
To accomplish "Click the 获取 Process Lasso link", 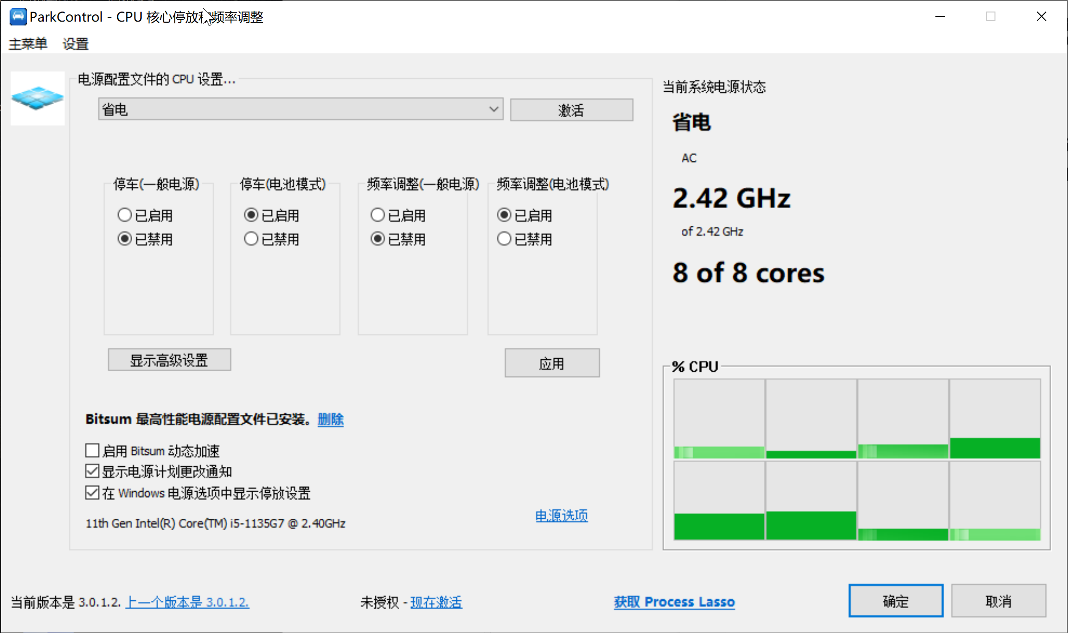I will coord(674,601).
